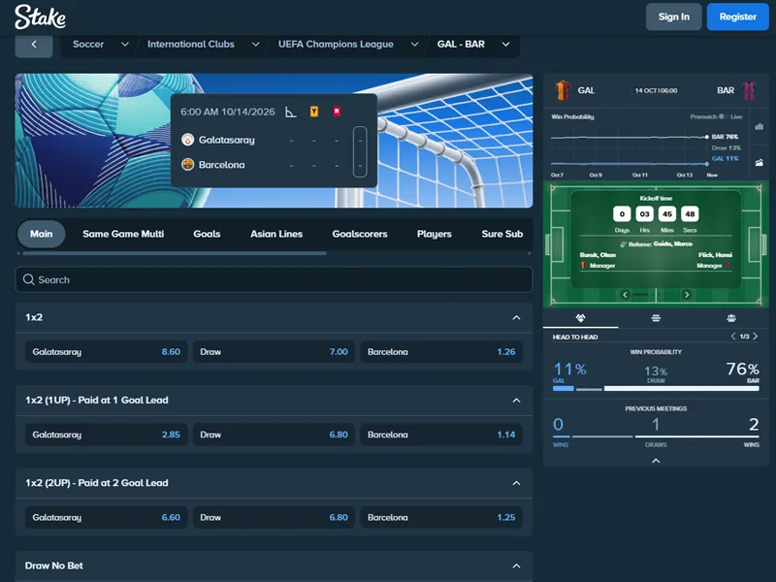Click the Barcelona club crest in scoreboard

click(187, 165)
